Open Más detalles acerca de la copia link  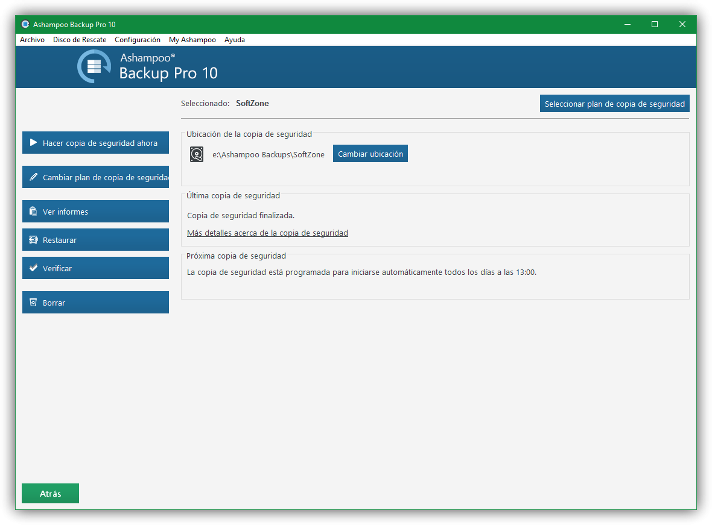click(x=267, y=233)
